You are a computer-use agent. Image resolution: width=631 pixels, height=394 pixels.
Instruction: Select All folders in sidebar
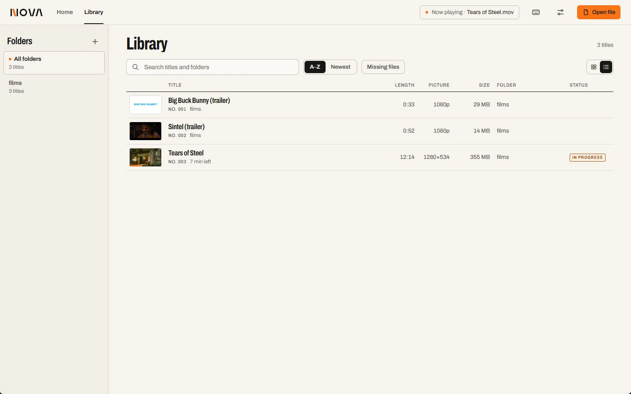[54, 63]
